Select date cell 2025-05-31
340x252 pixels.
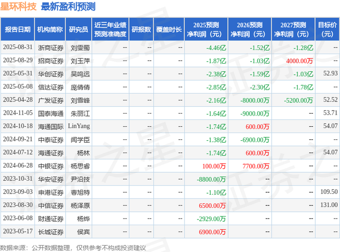18,74
